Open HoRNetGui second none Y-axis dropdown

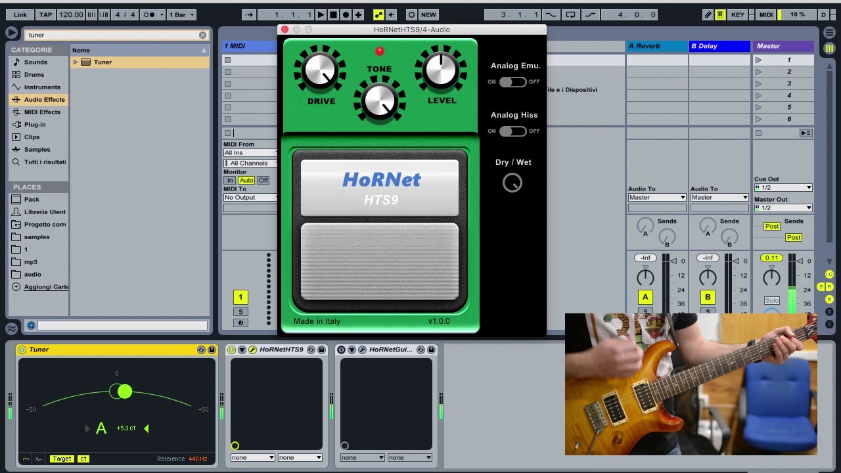pyautogui.click(x=409, y=457)
